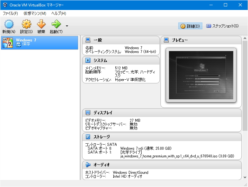Click the 保存 saved state icon
The height and width of the screenshot is (187, 248).
[19, 45]
